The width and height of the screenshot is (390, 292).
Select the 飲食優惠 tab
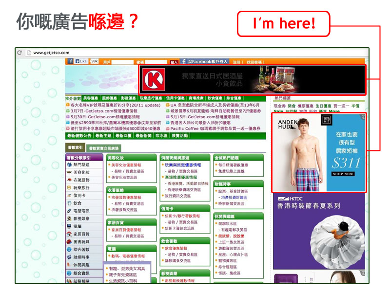coord(215,98)
